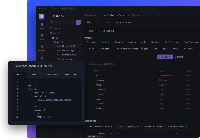Select the form-data body type option
200x140 pixels.
(x=104, y=49)
